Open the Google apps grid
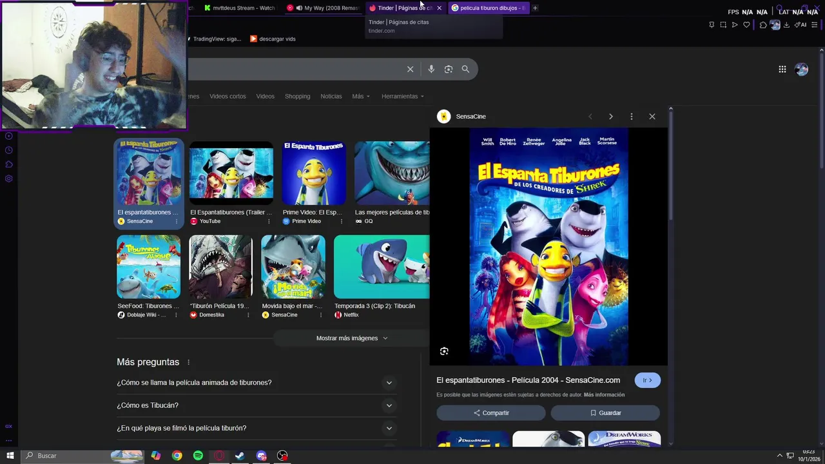The width and height of the screenshot is (825, 464). (782, 69)
